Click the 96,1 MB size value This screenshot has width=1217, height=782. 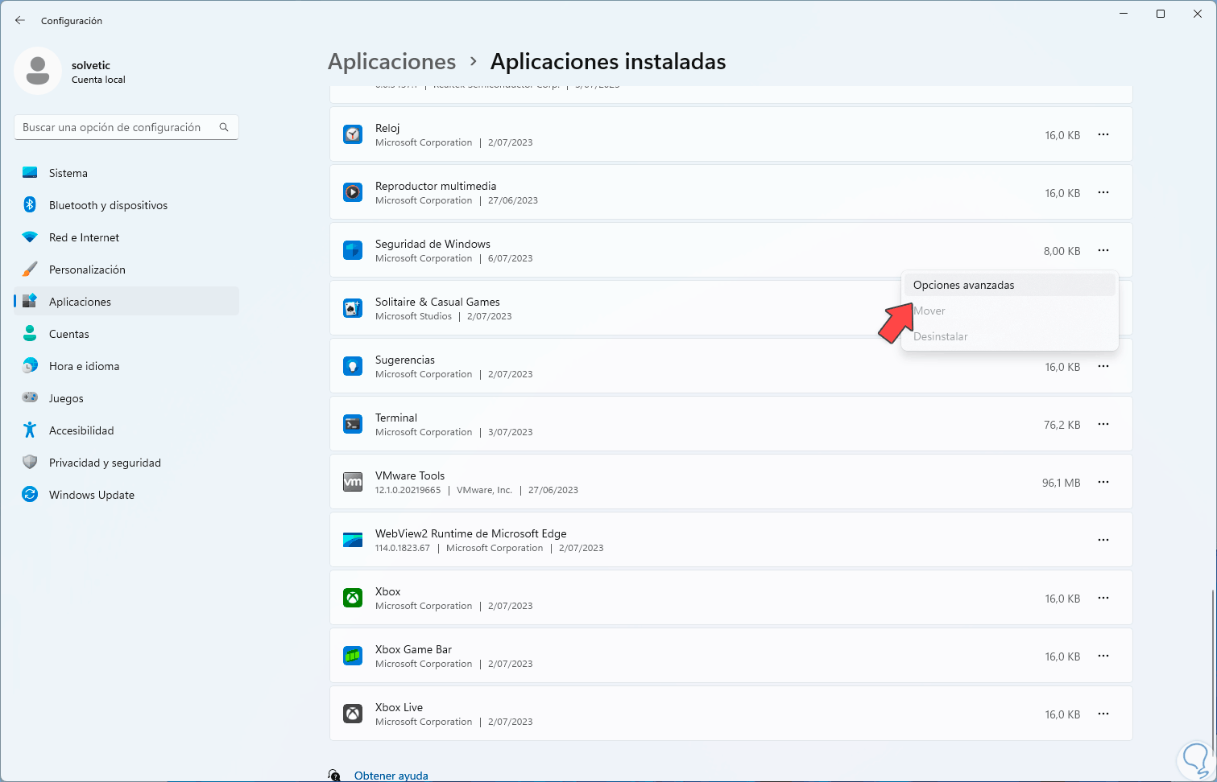coord(1062,483)
